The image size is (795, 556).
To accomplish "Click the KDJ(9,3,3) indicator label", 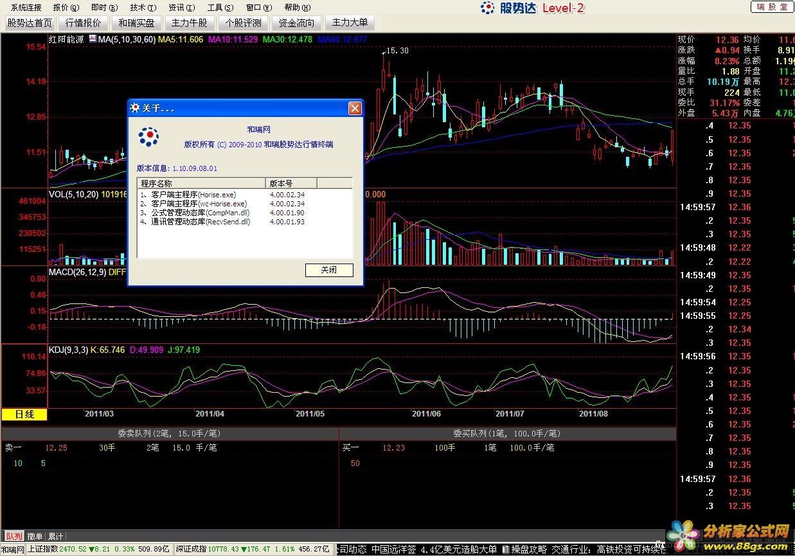I will pos(68,350).
